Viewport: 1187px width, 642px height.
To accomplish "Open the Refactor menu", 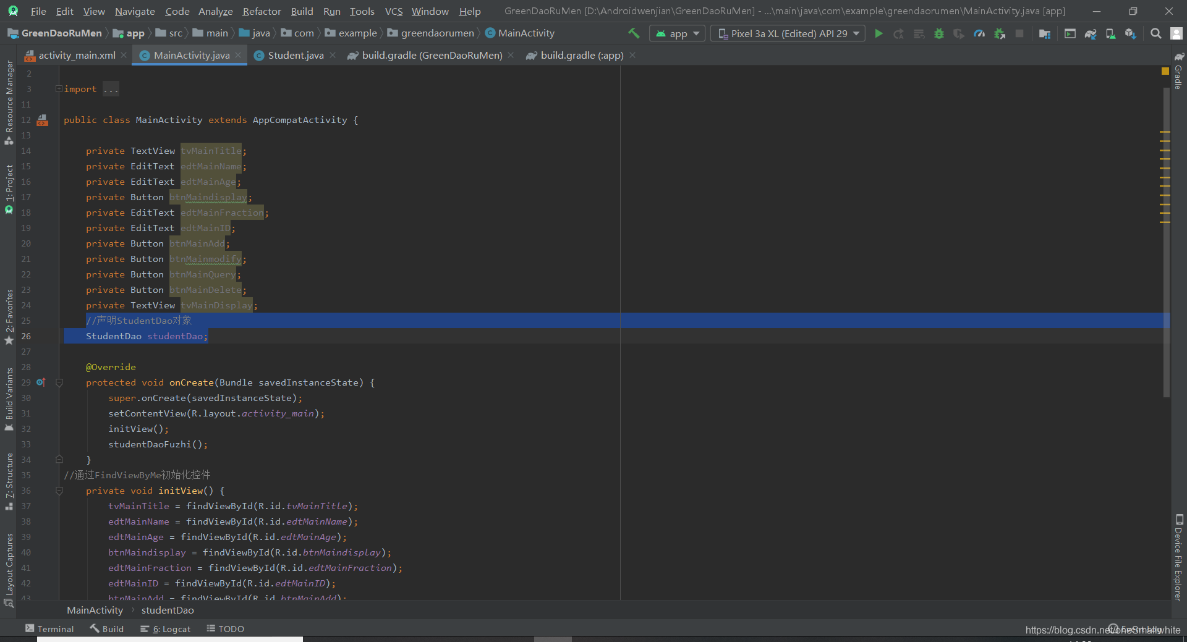I will (262, 11).
